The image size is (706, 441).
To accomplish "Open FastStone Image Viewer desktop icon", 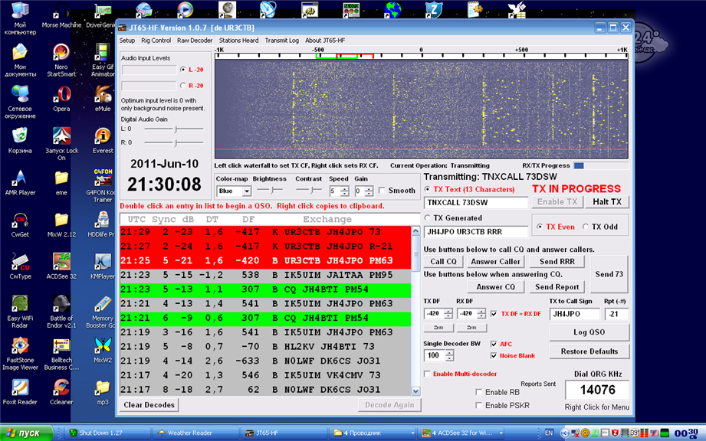I will click(20, 354).
